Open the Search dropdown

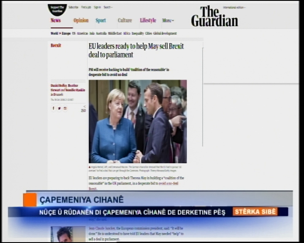pos(108,7)
